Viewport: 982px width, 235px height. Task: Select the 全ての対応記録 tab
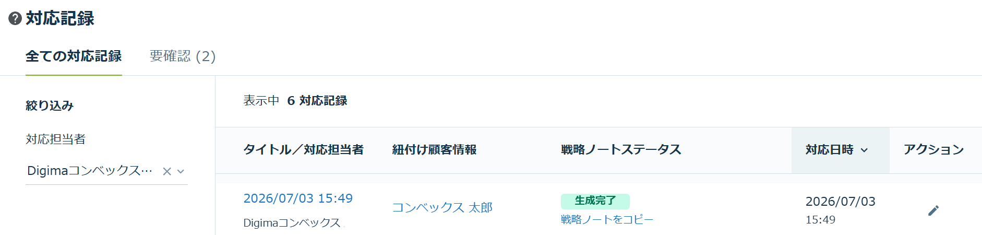coord(74,56)
